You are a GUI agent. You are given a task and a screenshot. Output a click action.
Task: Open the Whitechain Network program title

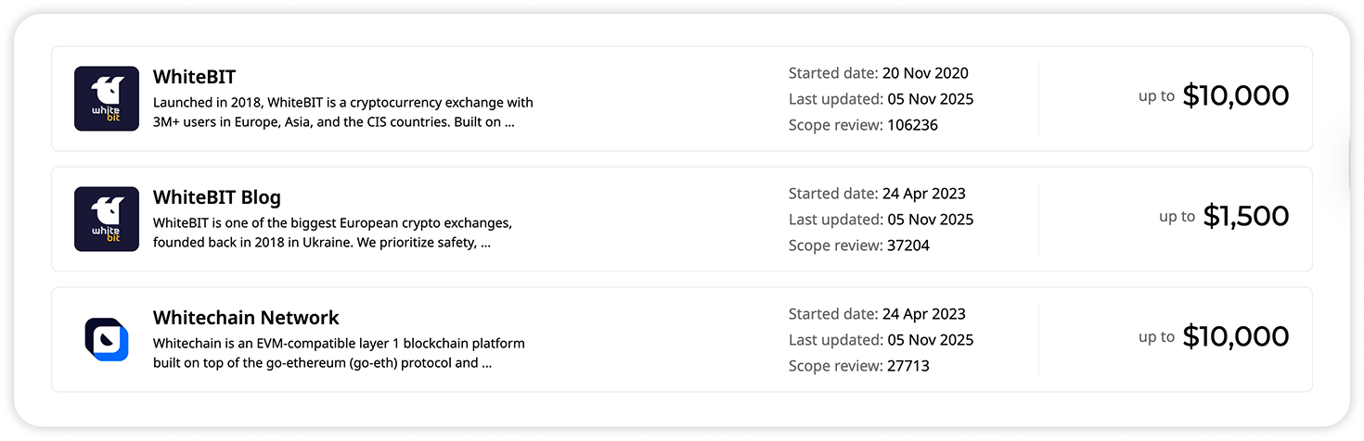246,317
